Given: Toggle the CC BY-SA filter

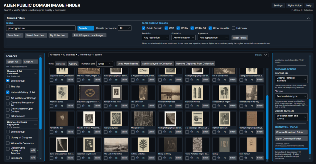Looking at the screenshot, I should point(192,28).
